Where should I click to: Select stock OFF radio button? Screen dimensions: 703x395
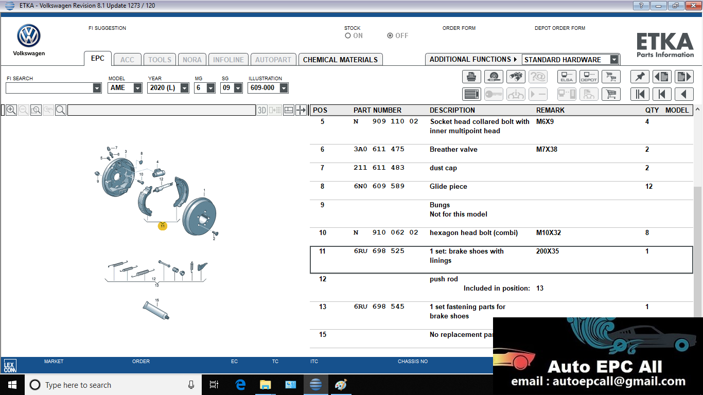[390, 36]
